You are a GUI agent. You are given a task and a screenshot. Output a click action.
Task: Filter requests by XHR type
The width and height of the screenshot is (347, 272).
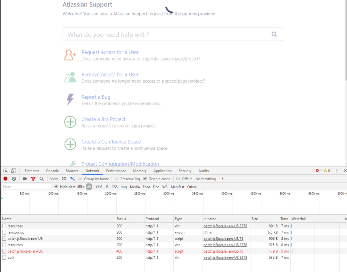(x=99, y=187)
